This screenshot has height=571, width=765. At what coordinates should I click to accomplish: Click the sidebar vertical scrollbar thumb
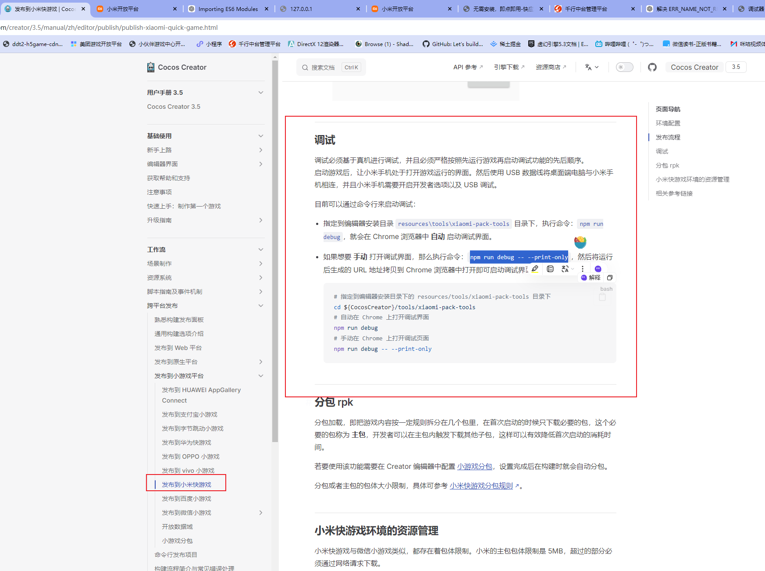(x=275, y=251)
